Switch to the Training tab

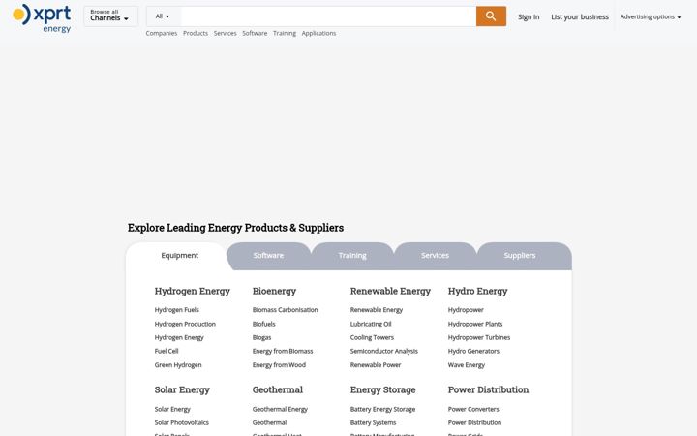[352, 256]
